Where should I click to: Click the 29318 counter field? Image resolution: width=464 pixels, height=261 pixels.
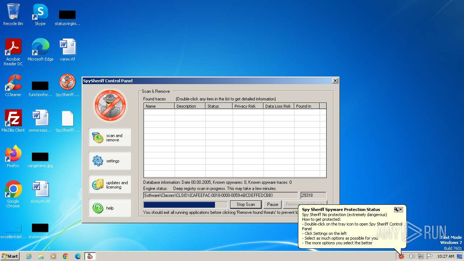(313, 195)
